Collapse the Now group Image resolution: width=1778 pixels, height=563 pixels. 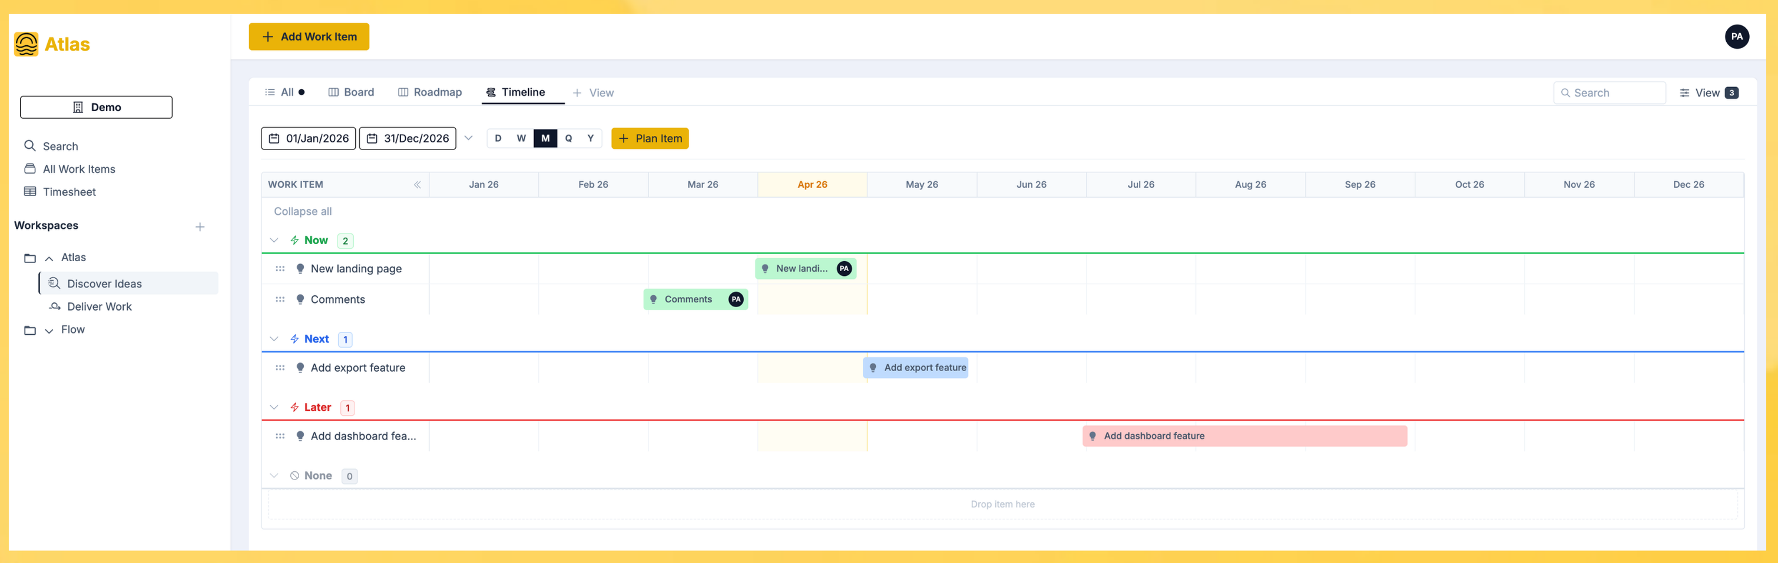(274, 241)
